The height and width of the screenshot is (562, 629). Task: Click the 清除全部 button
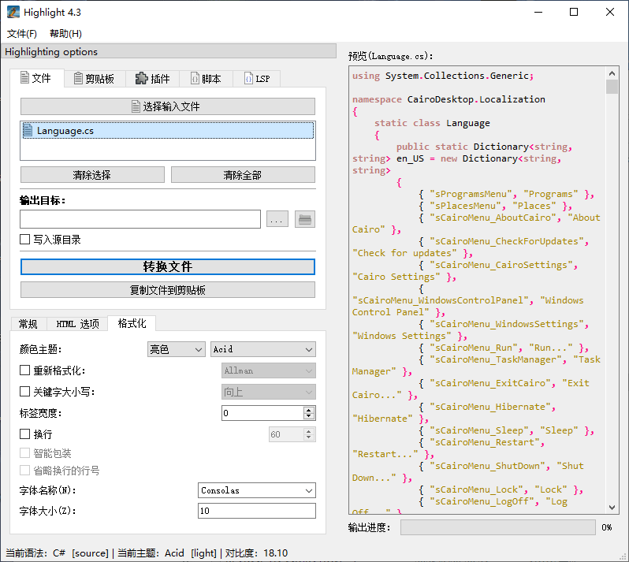click(x=243, y=175)
